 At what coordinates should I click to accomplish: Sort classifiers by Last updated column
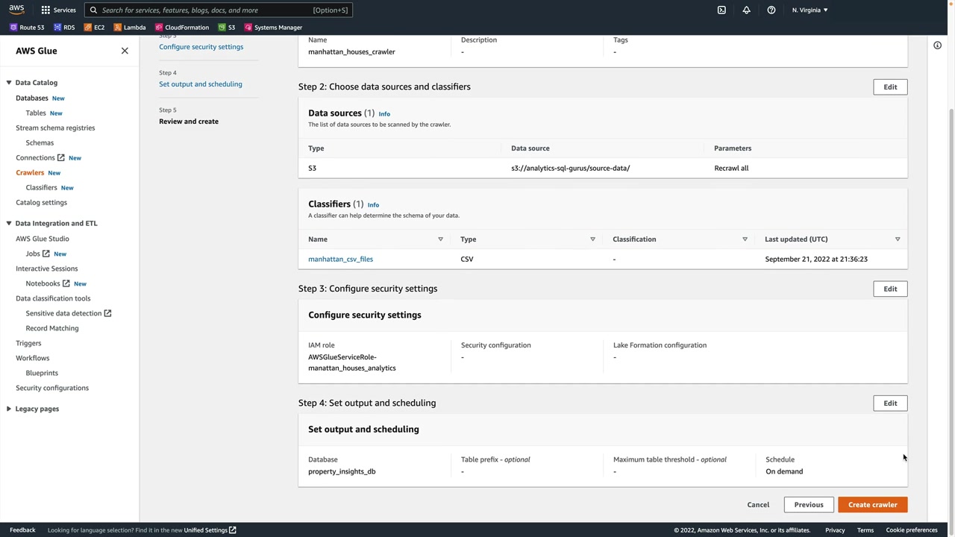point(897,239)
